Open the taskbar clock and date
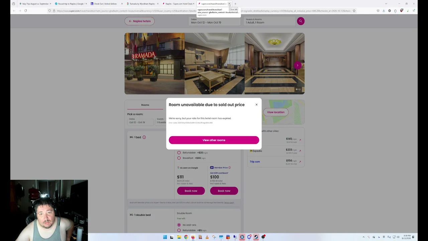The height and width of the screenshot is (241, 428). point(407,237)
